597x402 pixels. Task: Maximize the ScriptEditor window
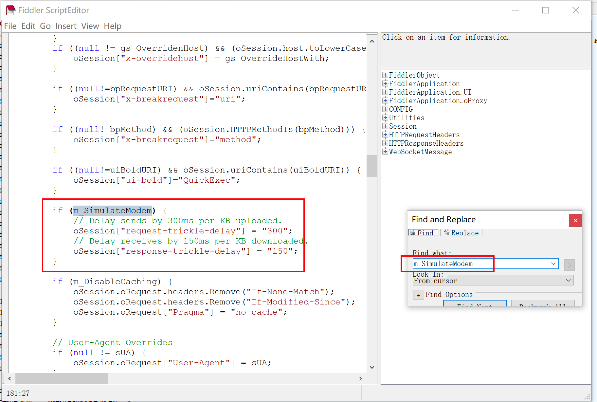coord(545,10)
